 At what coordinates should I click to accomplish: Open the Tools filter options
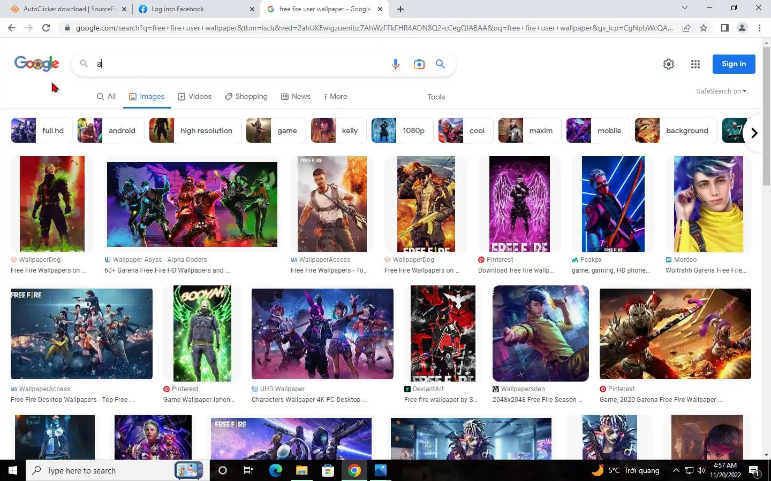pos(436,97)
